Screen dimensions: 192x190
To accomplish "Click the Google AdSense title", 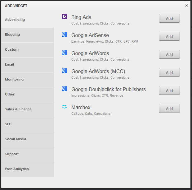I will pos(90,35).
